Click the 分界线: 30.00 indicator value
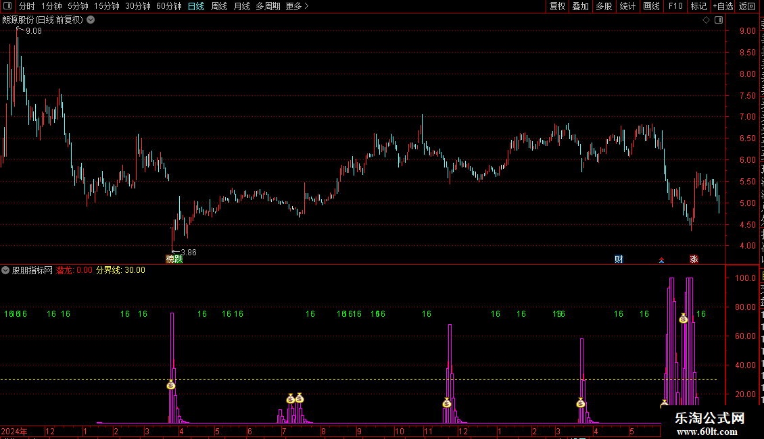 point(120,270)
